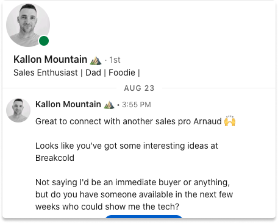This screenshot has height=223, width=278.
Task: Click the blue button below the message
Action: tap(144, 217)
